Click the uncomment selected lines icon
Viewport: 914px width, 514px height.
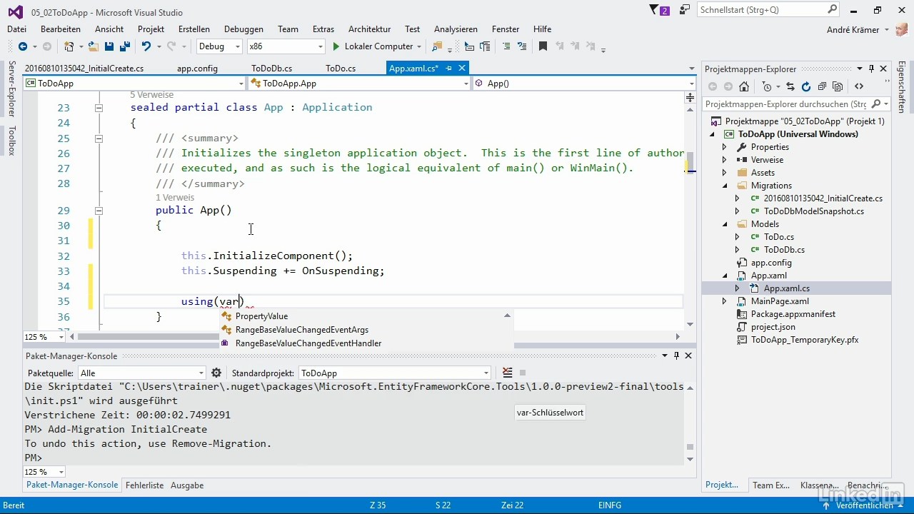click(522, 46)
